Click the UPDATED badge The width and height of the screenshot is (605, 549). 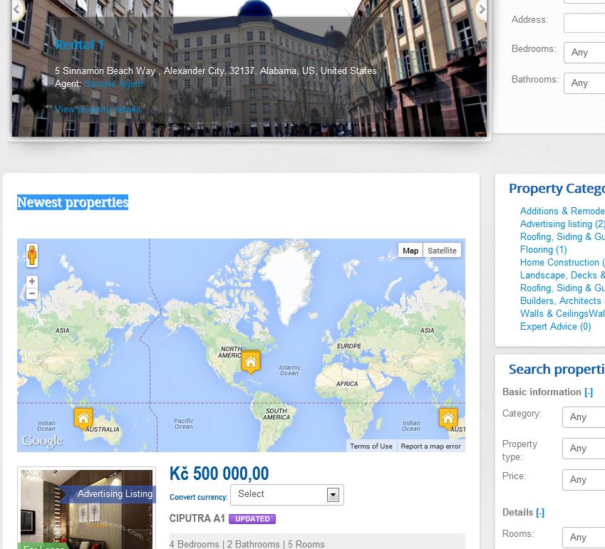(x=252, y=519)
